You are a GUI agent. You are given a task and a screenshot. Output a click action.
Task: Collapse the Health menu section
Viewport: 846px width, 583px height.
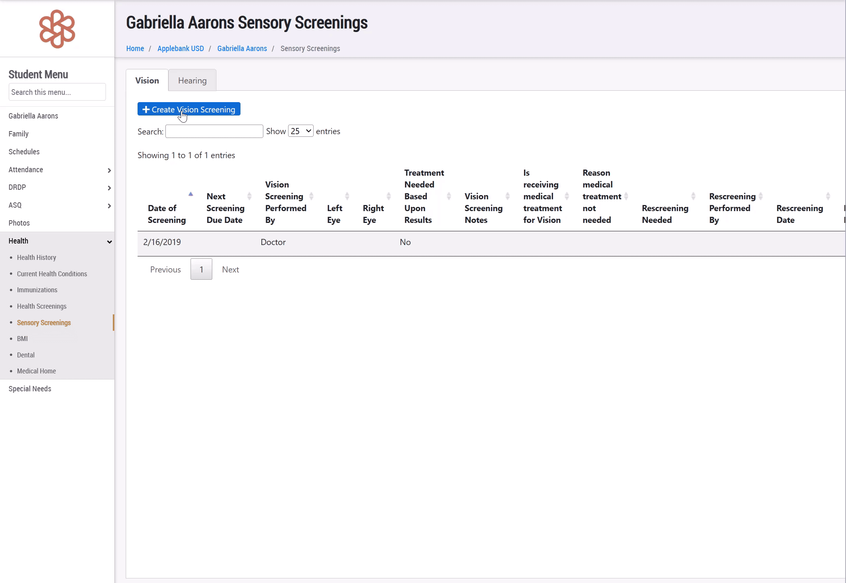pyautogui.click(x=109, y=241)
